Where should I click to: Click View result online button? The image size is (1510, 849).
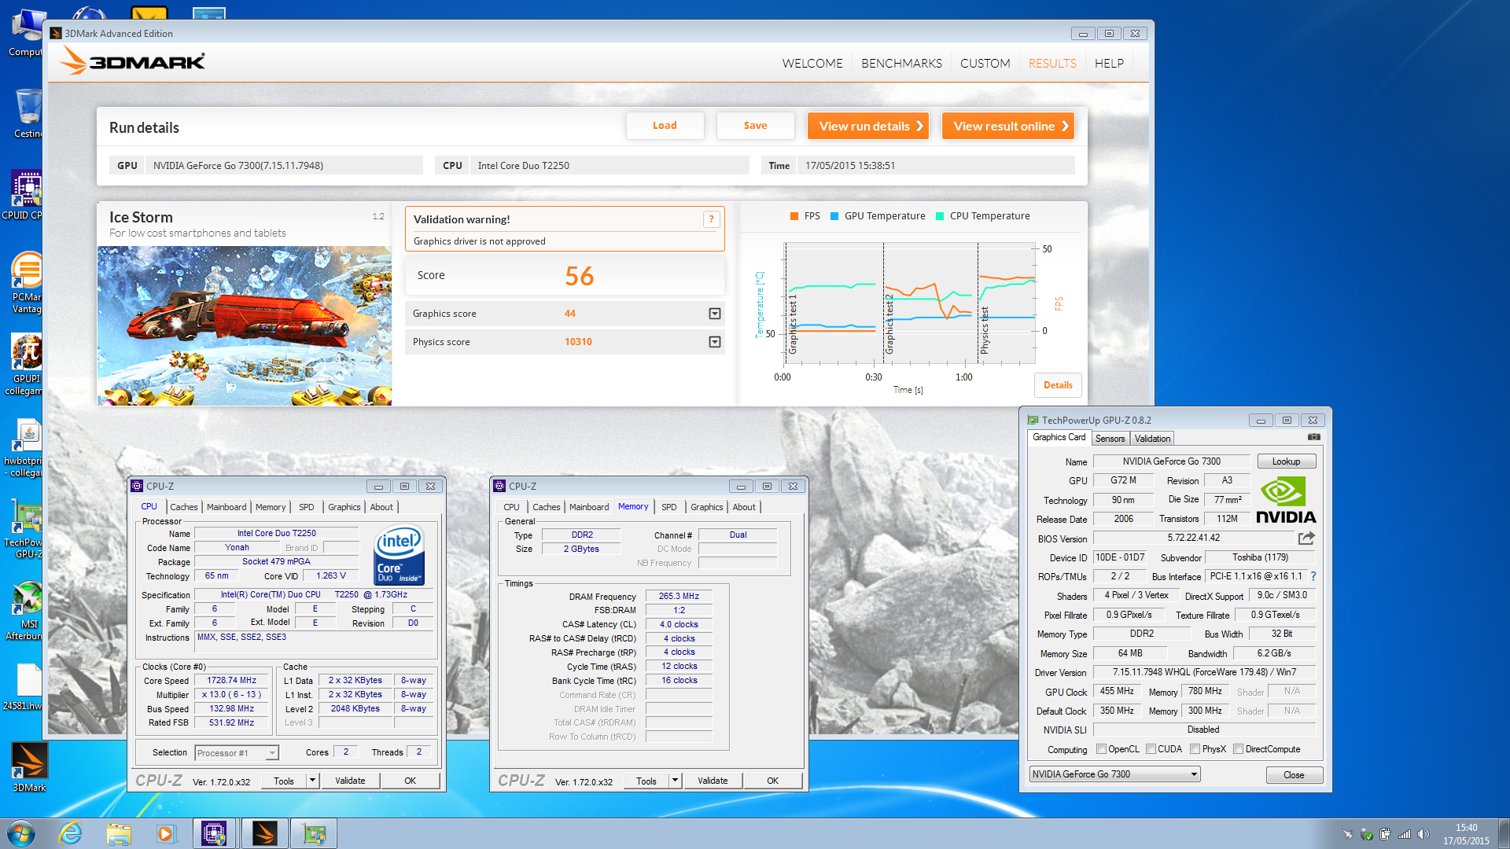pos(1008,126)
